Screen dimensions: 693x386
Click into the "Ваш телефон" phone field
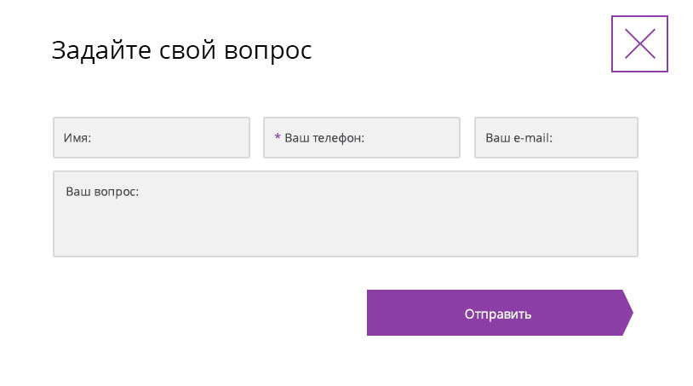pyautogui.click(x=362, y=137)
